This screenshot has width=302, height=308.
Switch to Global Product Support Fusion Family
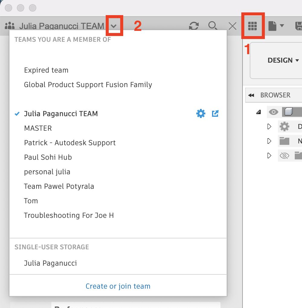(88, 85)
